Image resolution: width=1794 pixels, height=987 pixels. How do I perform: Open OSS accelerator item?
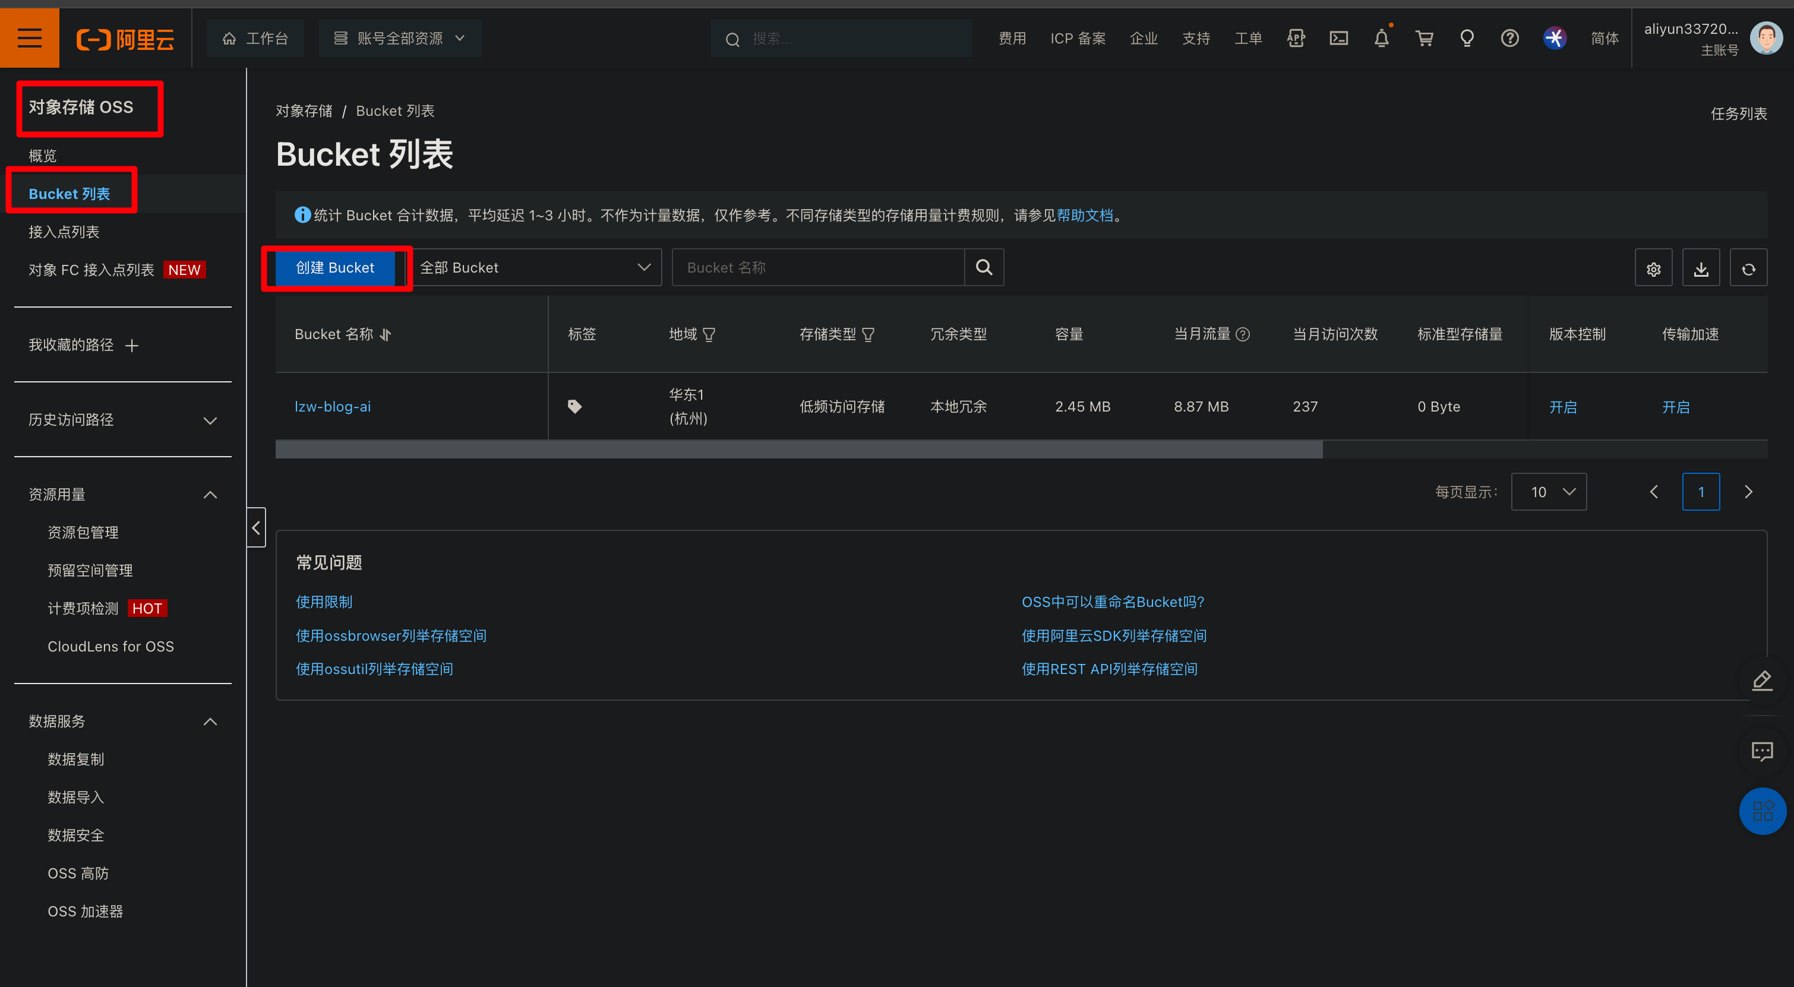pos(85,911)
